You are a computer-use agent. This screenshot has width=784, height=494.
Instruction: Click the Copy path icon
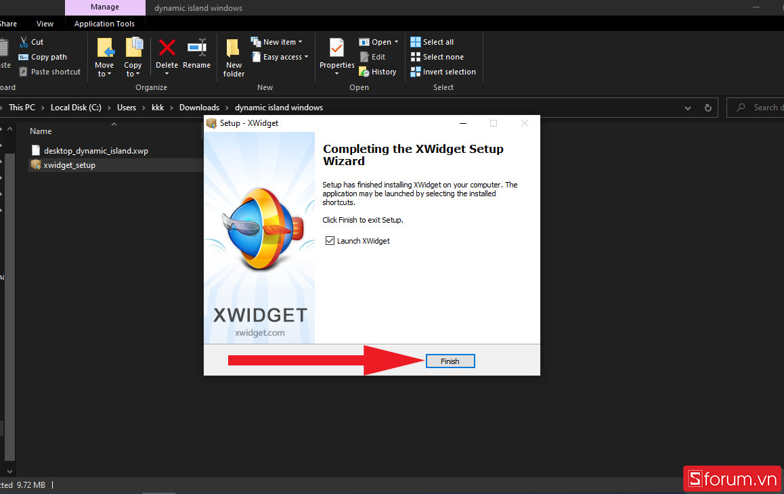point(43,56)
